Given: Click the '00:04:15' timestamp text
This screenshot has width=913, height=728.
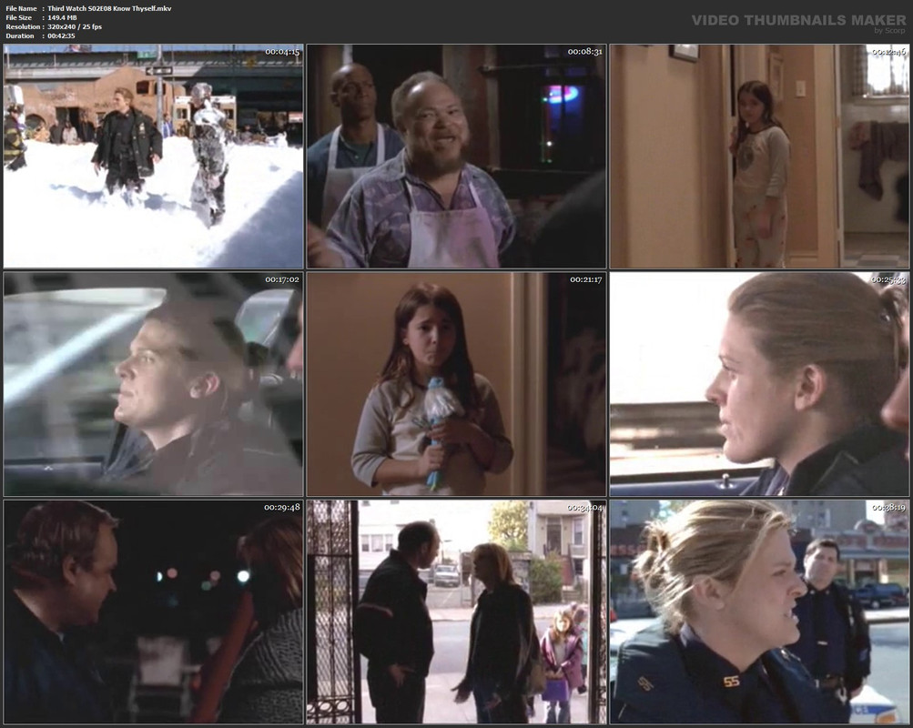Looking at the screenshot, I should pos(282,52).
